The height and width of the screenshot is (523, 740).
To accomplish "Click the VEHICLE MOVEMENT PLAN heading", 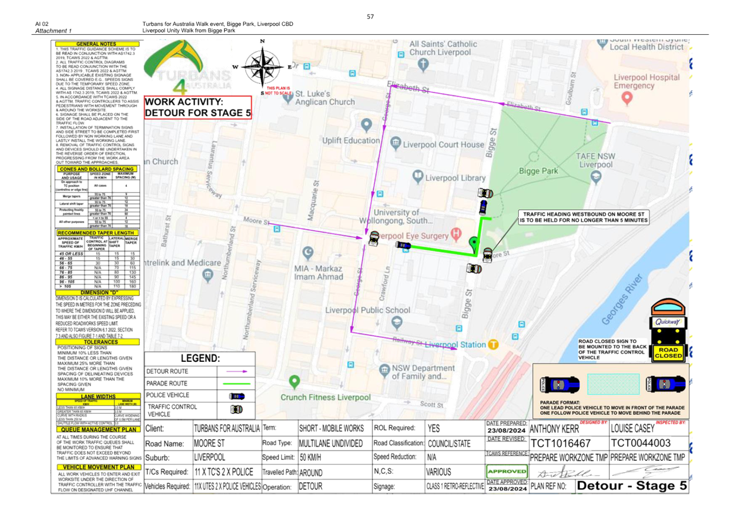I will [x=99, y=467].
